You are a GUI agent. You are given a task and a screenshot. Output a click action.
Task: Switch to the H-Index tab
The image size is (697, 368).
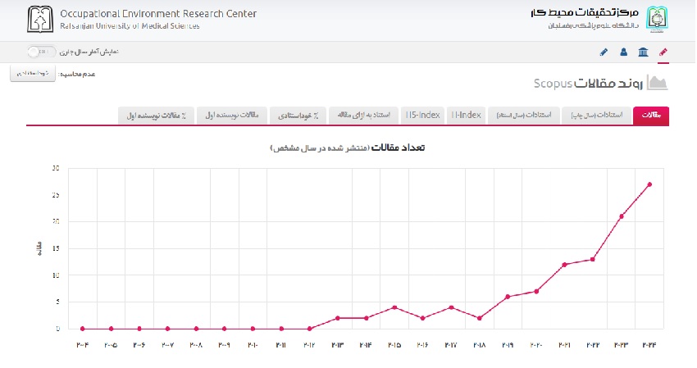(465, 115)
